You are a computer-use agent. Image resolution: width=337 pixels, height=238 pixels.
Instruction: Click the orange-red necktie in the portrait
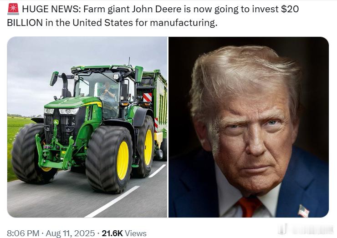pyautogui.click(x=249, y=207)
